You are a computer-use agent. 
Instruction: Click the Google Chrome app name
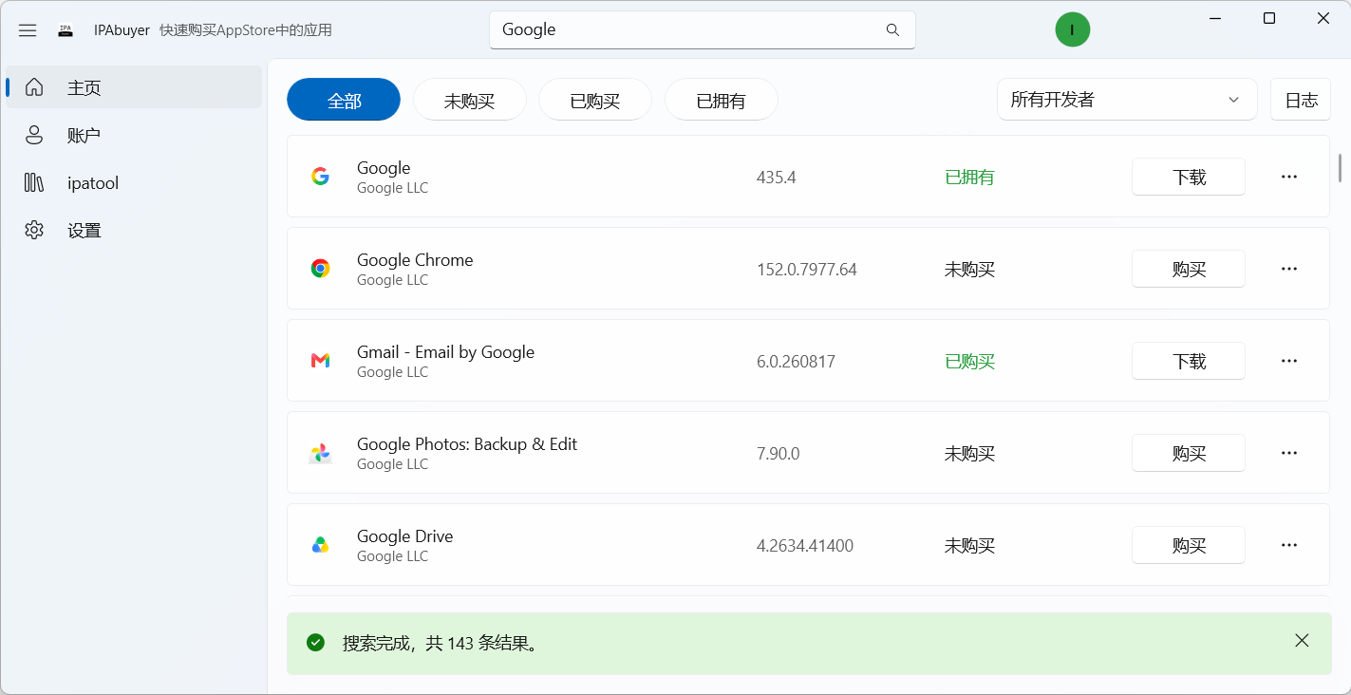pyautogui.click(x=415, y=259)
